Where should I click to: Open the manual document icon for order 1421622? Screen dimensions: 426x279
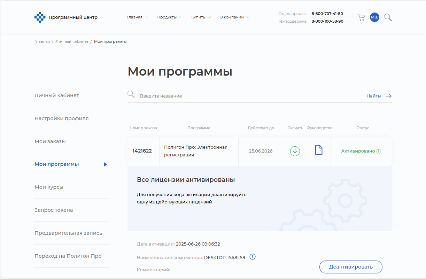pyautogui.click(x=319, y=150)
